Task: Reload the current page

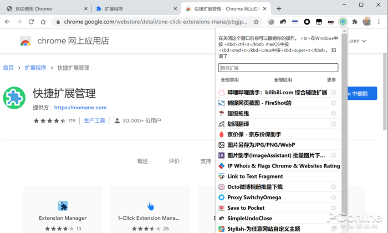Action: click(x=31, y=22)
